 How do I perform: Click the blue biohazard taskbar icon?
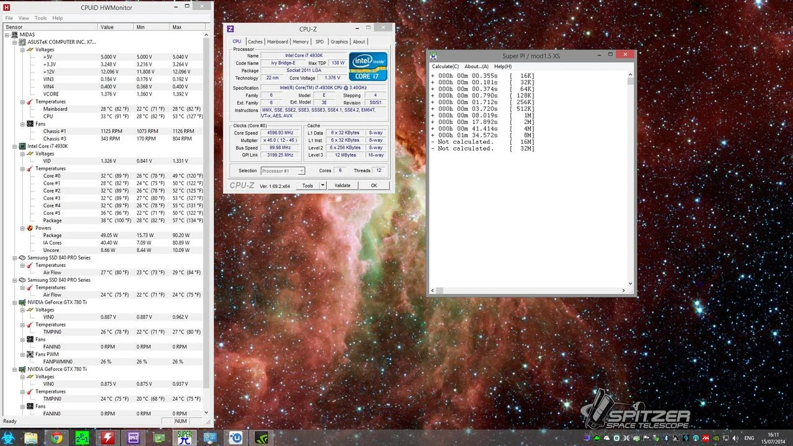(x=8, y=438)
